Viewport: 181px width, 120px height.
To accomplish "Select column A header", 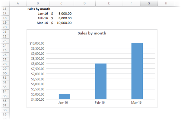I will click(18, 3).
